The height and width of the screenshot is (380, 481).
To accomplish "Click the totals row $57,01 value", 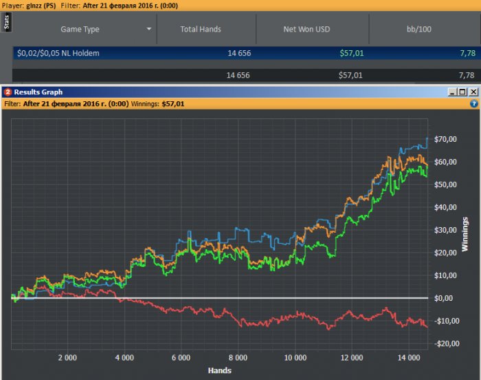I will click(x=350, y=75).
